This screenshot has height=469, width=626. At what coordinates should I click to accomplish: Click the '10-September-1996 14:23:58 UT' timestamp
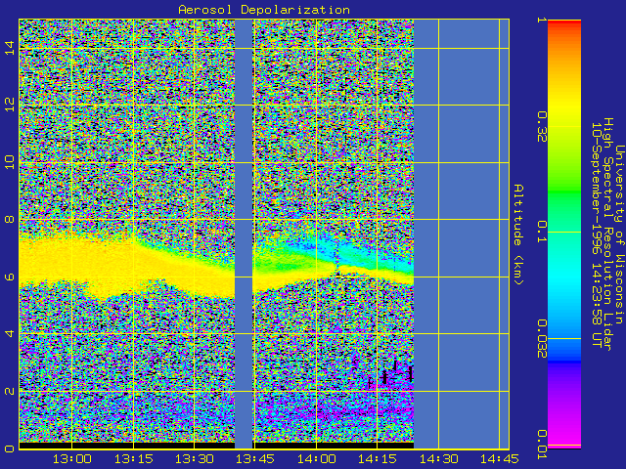(597, 234)
